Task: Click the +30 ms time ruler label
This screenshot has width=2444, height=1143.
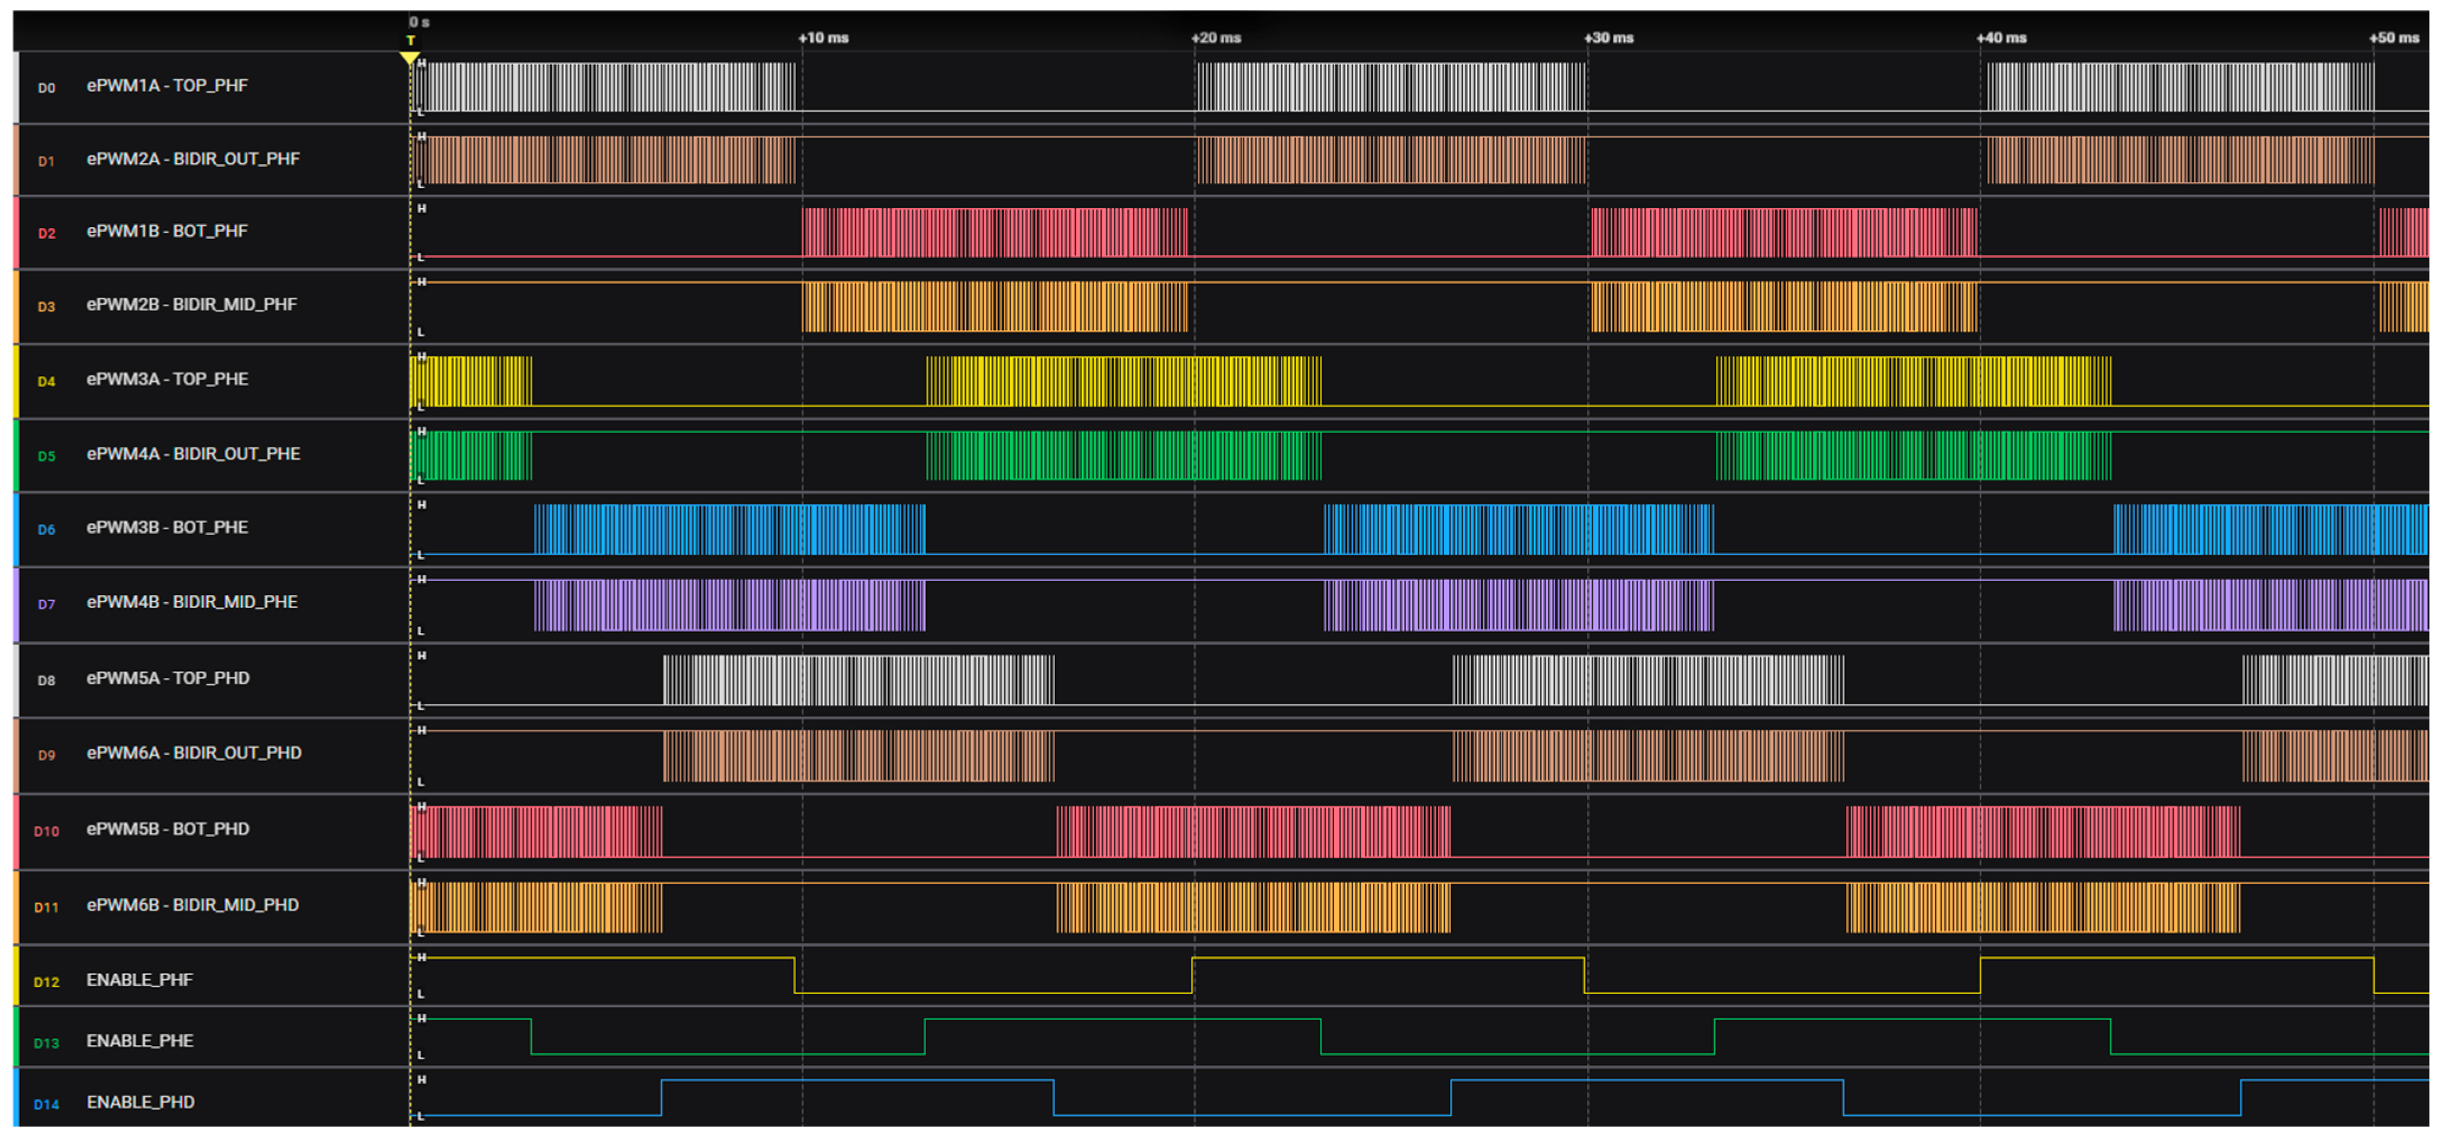Action: point(1608,38)
